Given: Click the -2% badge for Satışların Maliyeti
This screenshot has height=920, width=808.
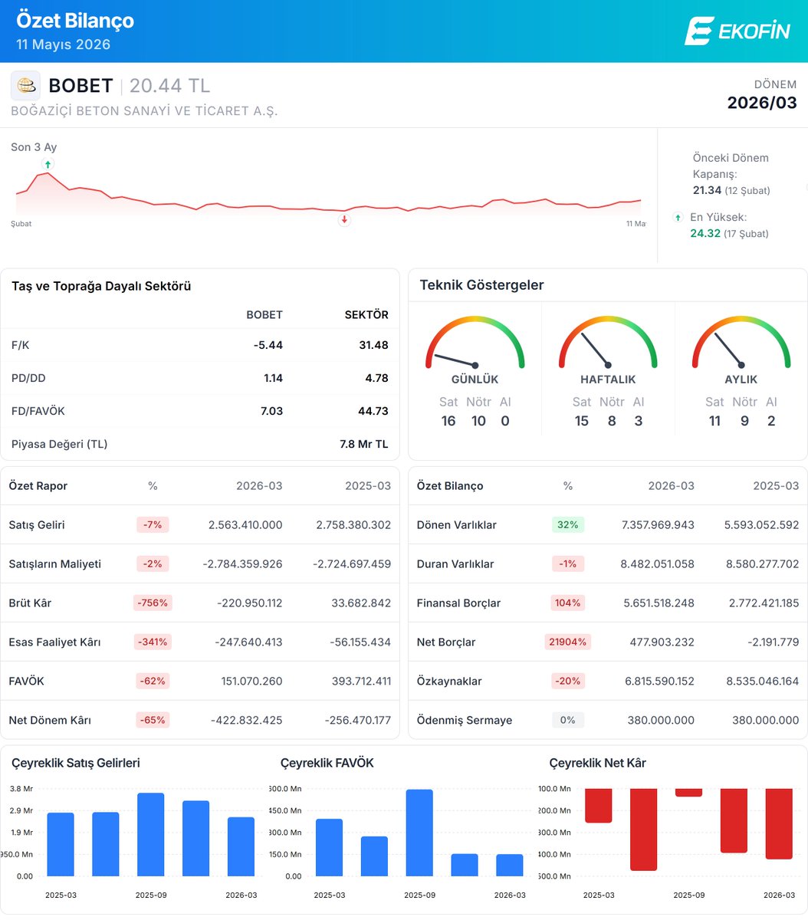Looking at the screenshot, I should [x=153, y=564].
